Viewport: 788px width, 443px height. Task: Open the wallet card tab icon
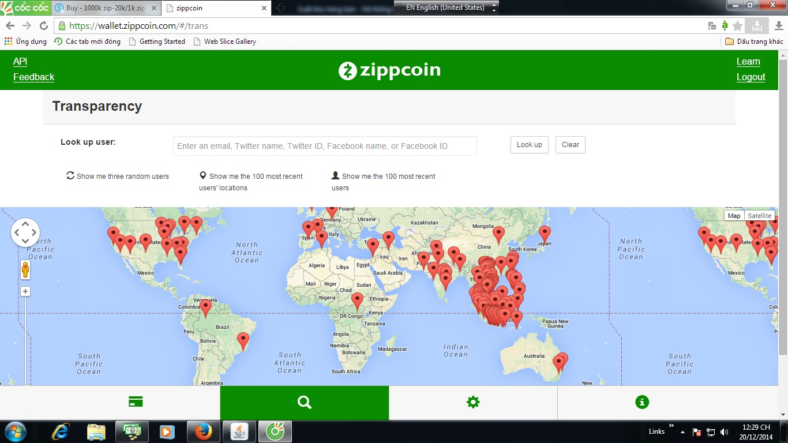(136, 402)
